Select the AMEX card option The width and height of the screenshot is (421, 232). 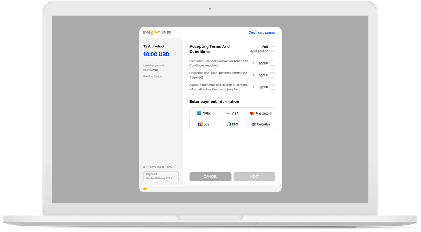204,113
